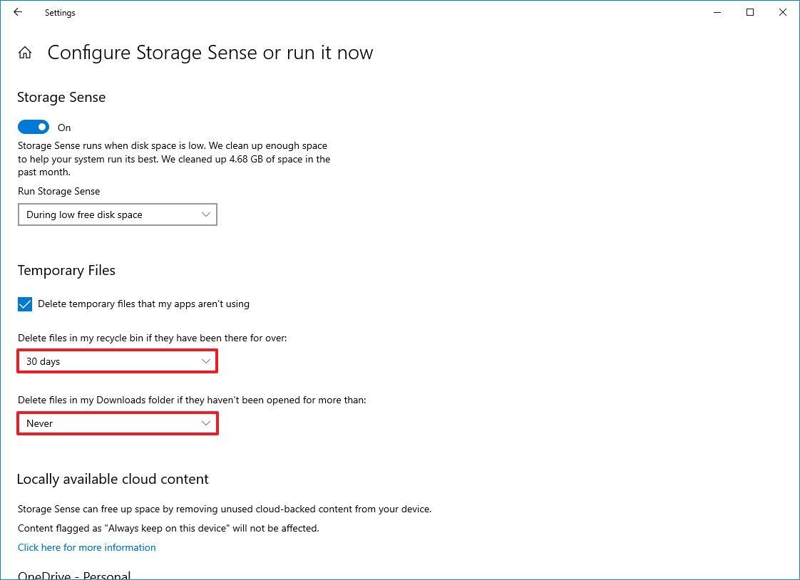
Task: Open the Downloads folder Never dropdown
Action: tap(118, 423)
